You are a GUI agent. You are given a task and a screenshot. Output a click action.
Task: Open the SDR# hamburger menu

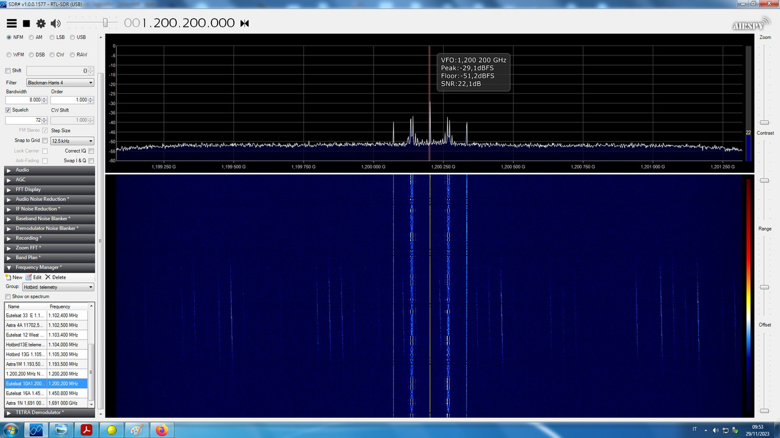coord(11,23)
